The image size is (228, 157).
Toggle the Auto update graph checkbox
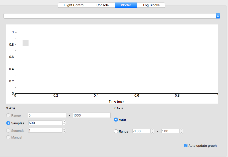coord(186,146)
